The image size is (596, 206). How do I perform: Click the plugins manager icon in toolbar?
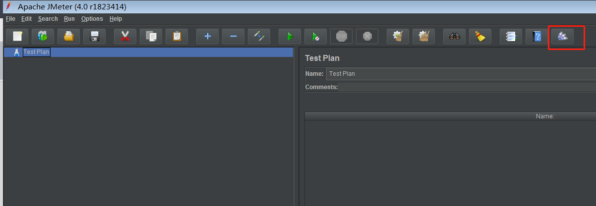pyautogui.click(x=562, y=36)
